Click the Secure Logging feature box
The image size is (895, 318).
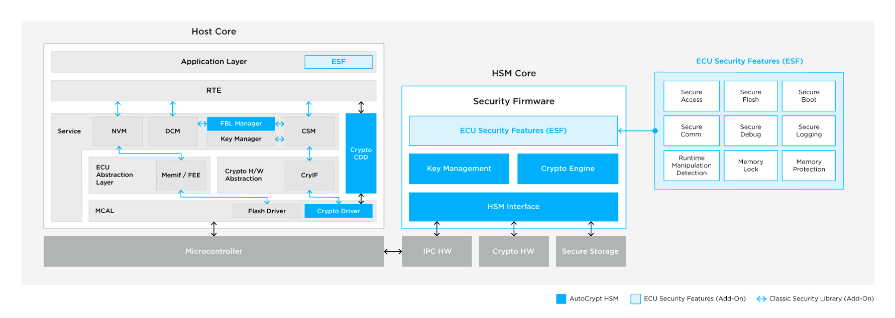coord(809,131)
